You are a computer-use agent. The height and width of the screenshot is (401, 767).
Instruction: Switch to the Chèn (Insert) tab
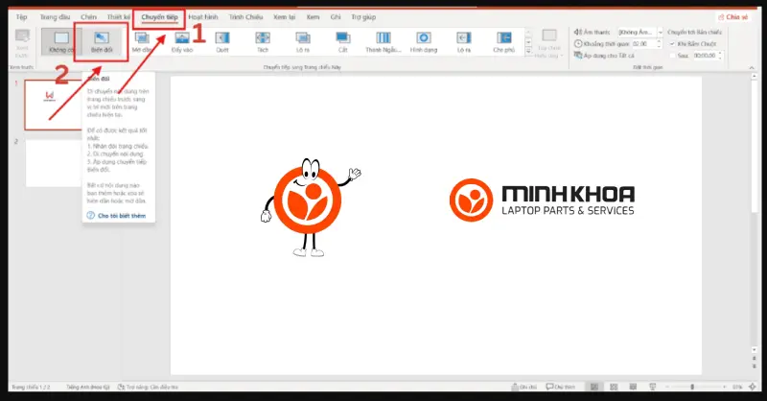(88, 17)
